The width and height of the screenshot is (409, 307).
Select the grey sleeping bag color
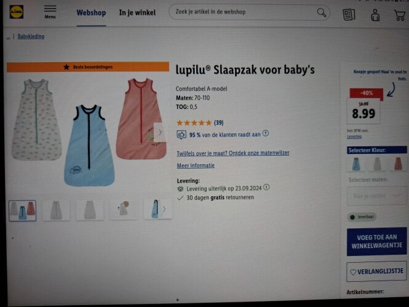[x=377, y=164]
